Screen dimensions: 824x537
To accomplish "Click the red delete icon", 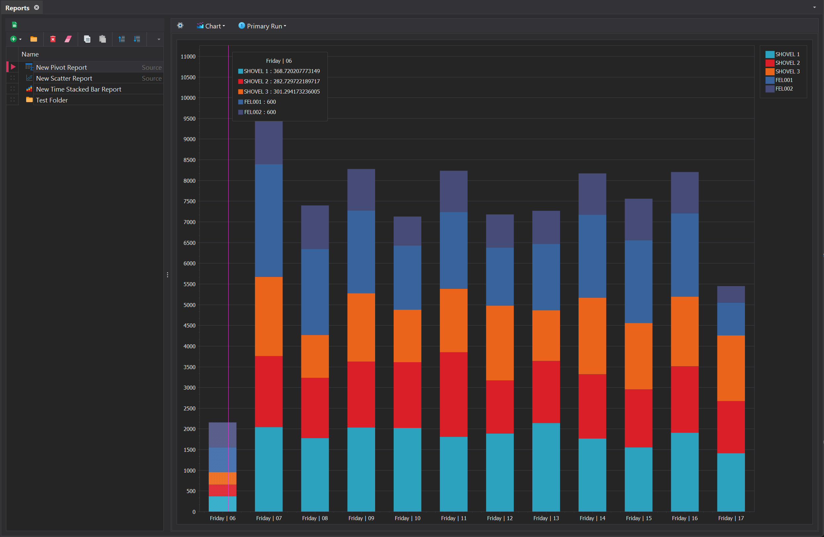I will [53, 39].
